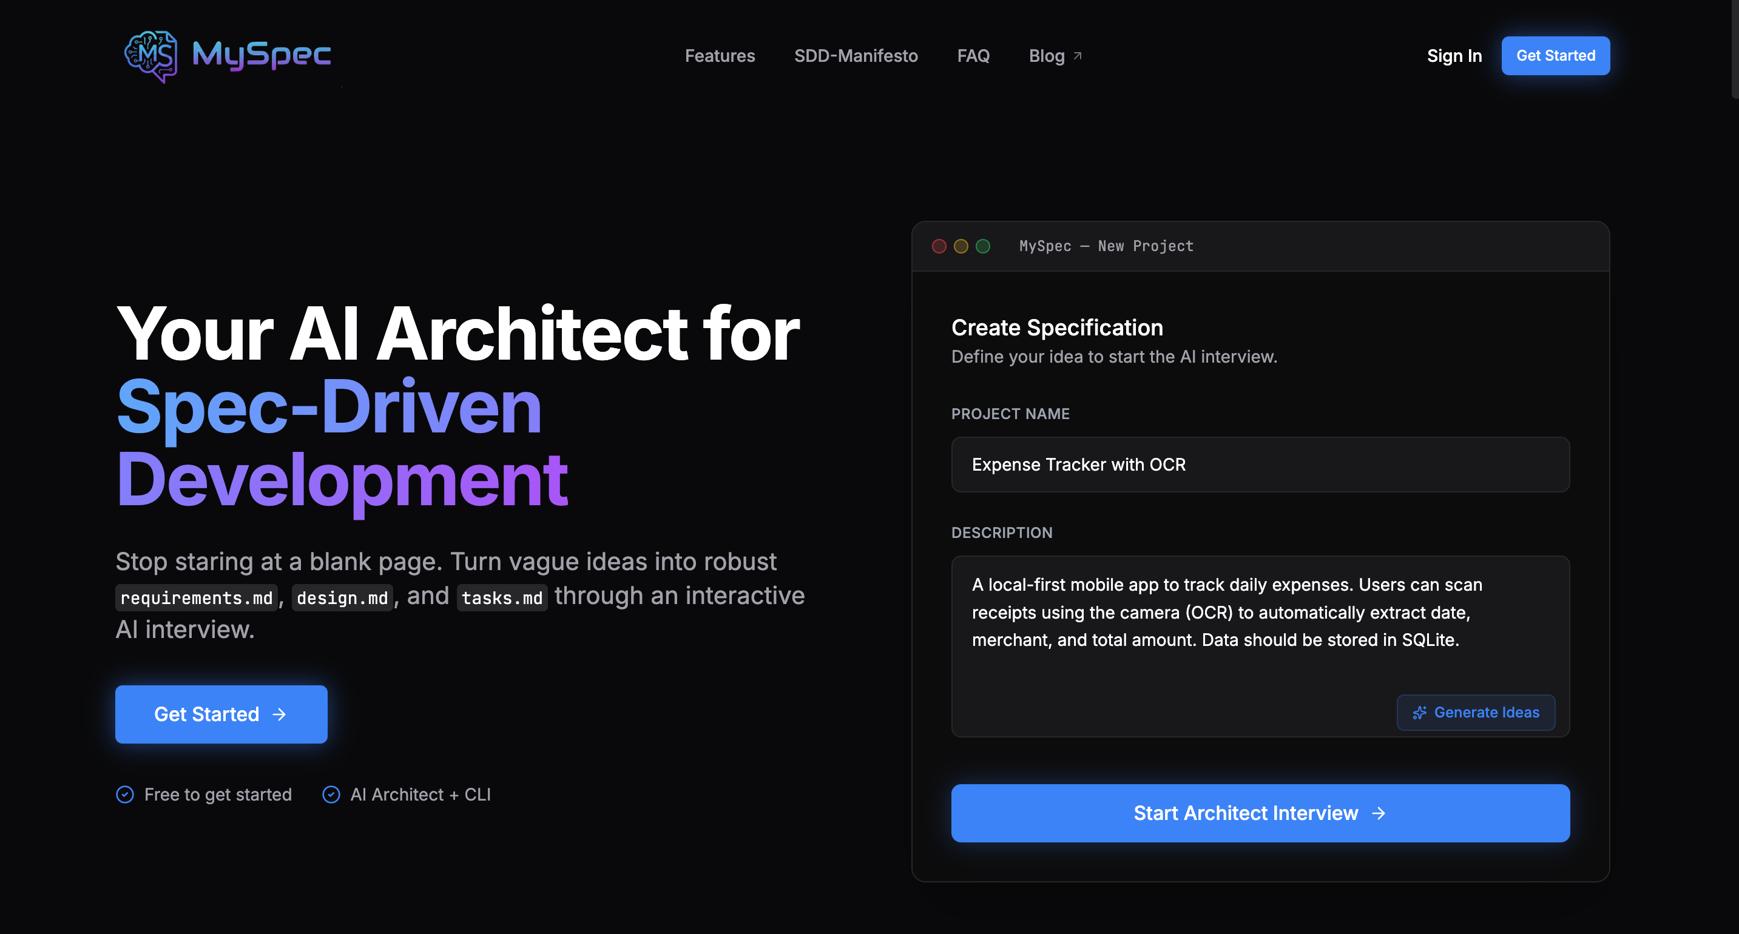Click the yellow window dot in mockup

[961, 246]
